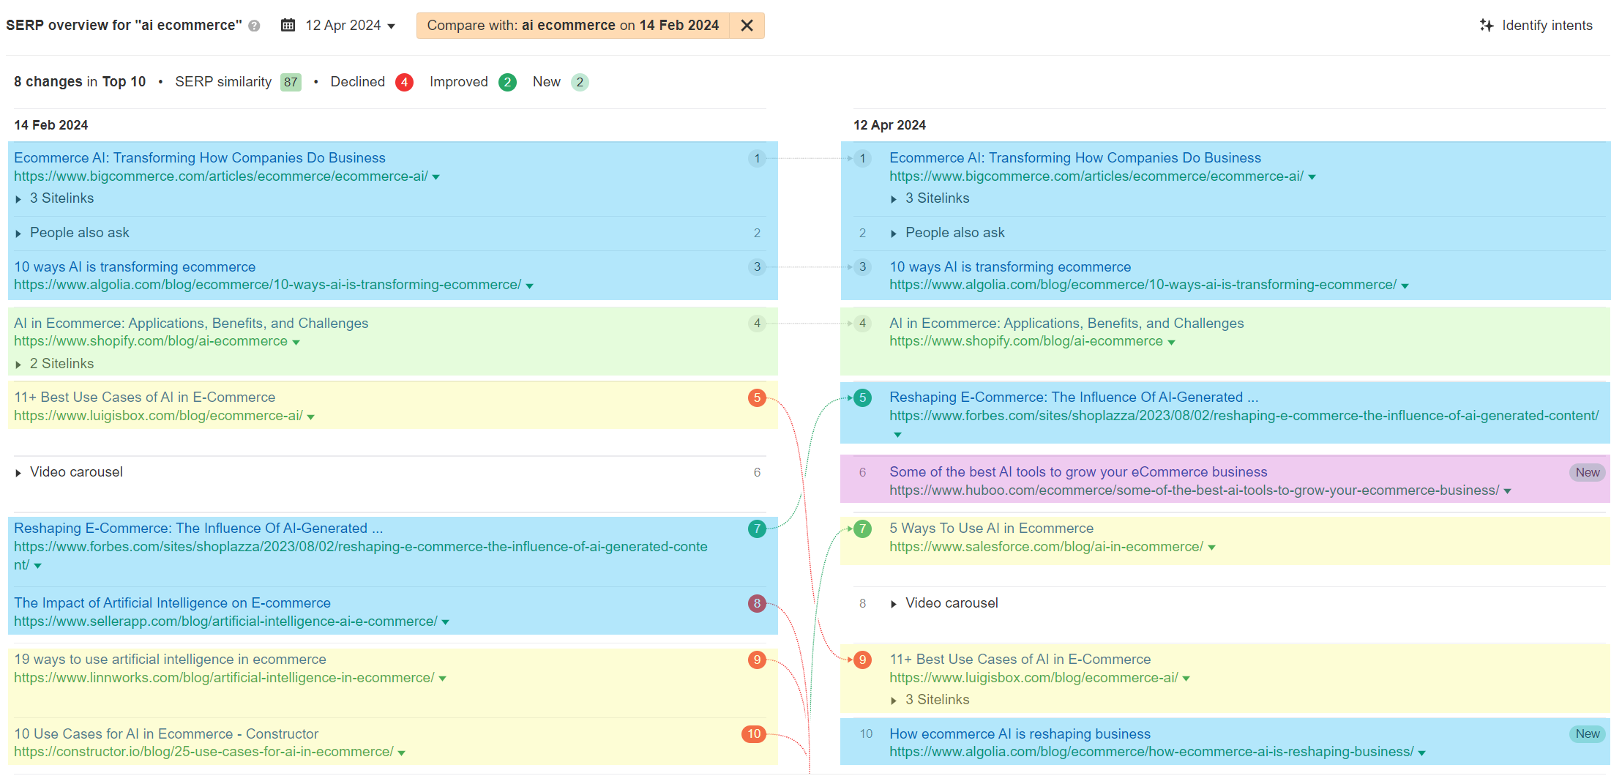1611x784 pixels.
Task: Click position 8 badge for sellerapp result
Action: coord(757,603)
